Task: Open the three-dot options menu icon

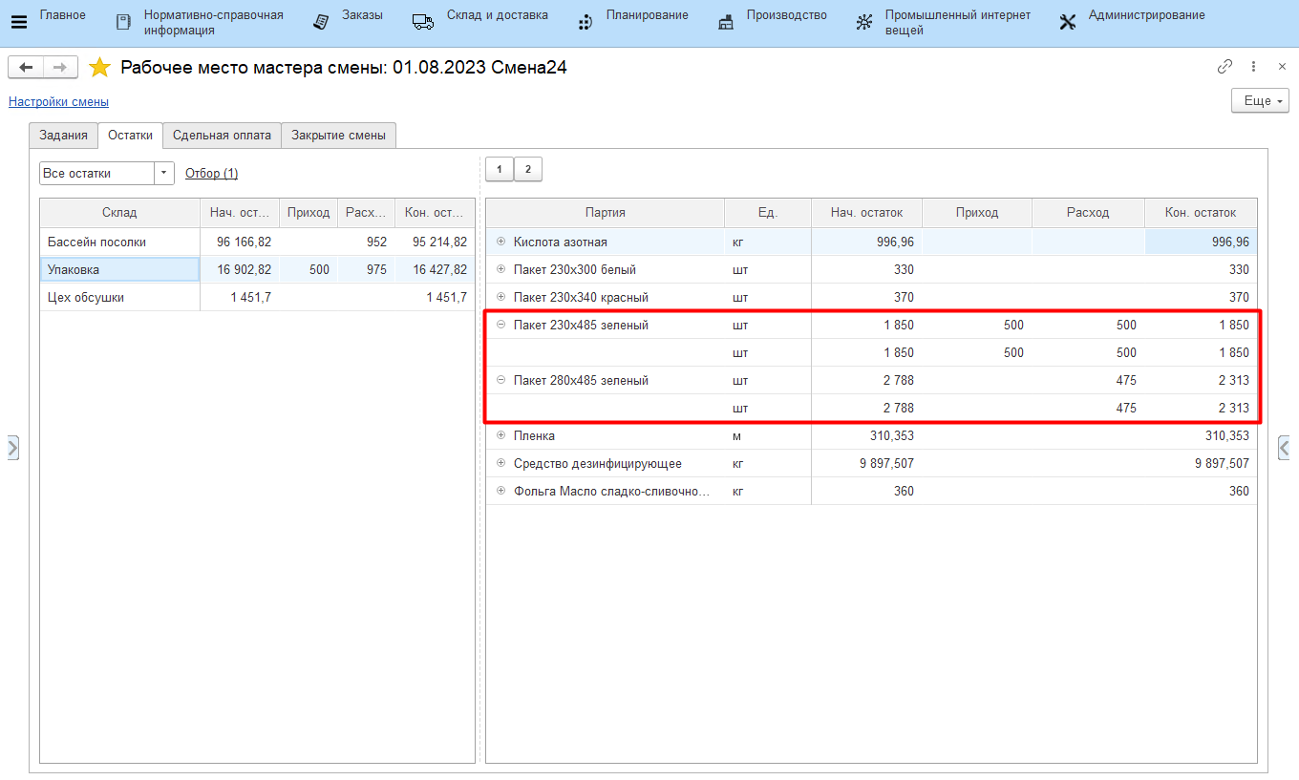Action: (x=1254, y=67)
